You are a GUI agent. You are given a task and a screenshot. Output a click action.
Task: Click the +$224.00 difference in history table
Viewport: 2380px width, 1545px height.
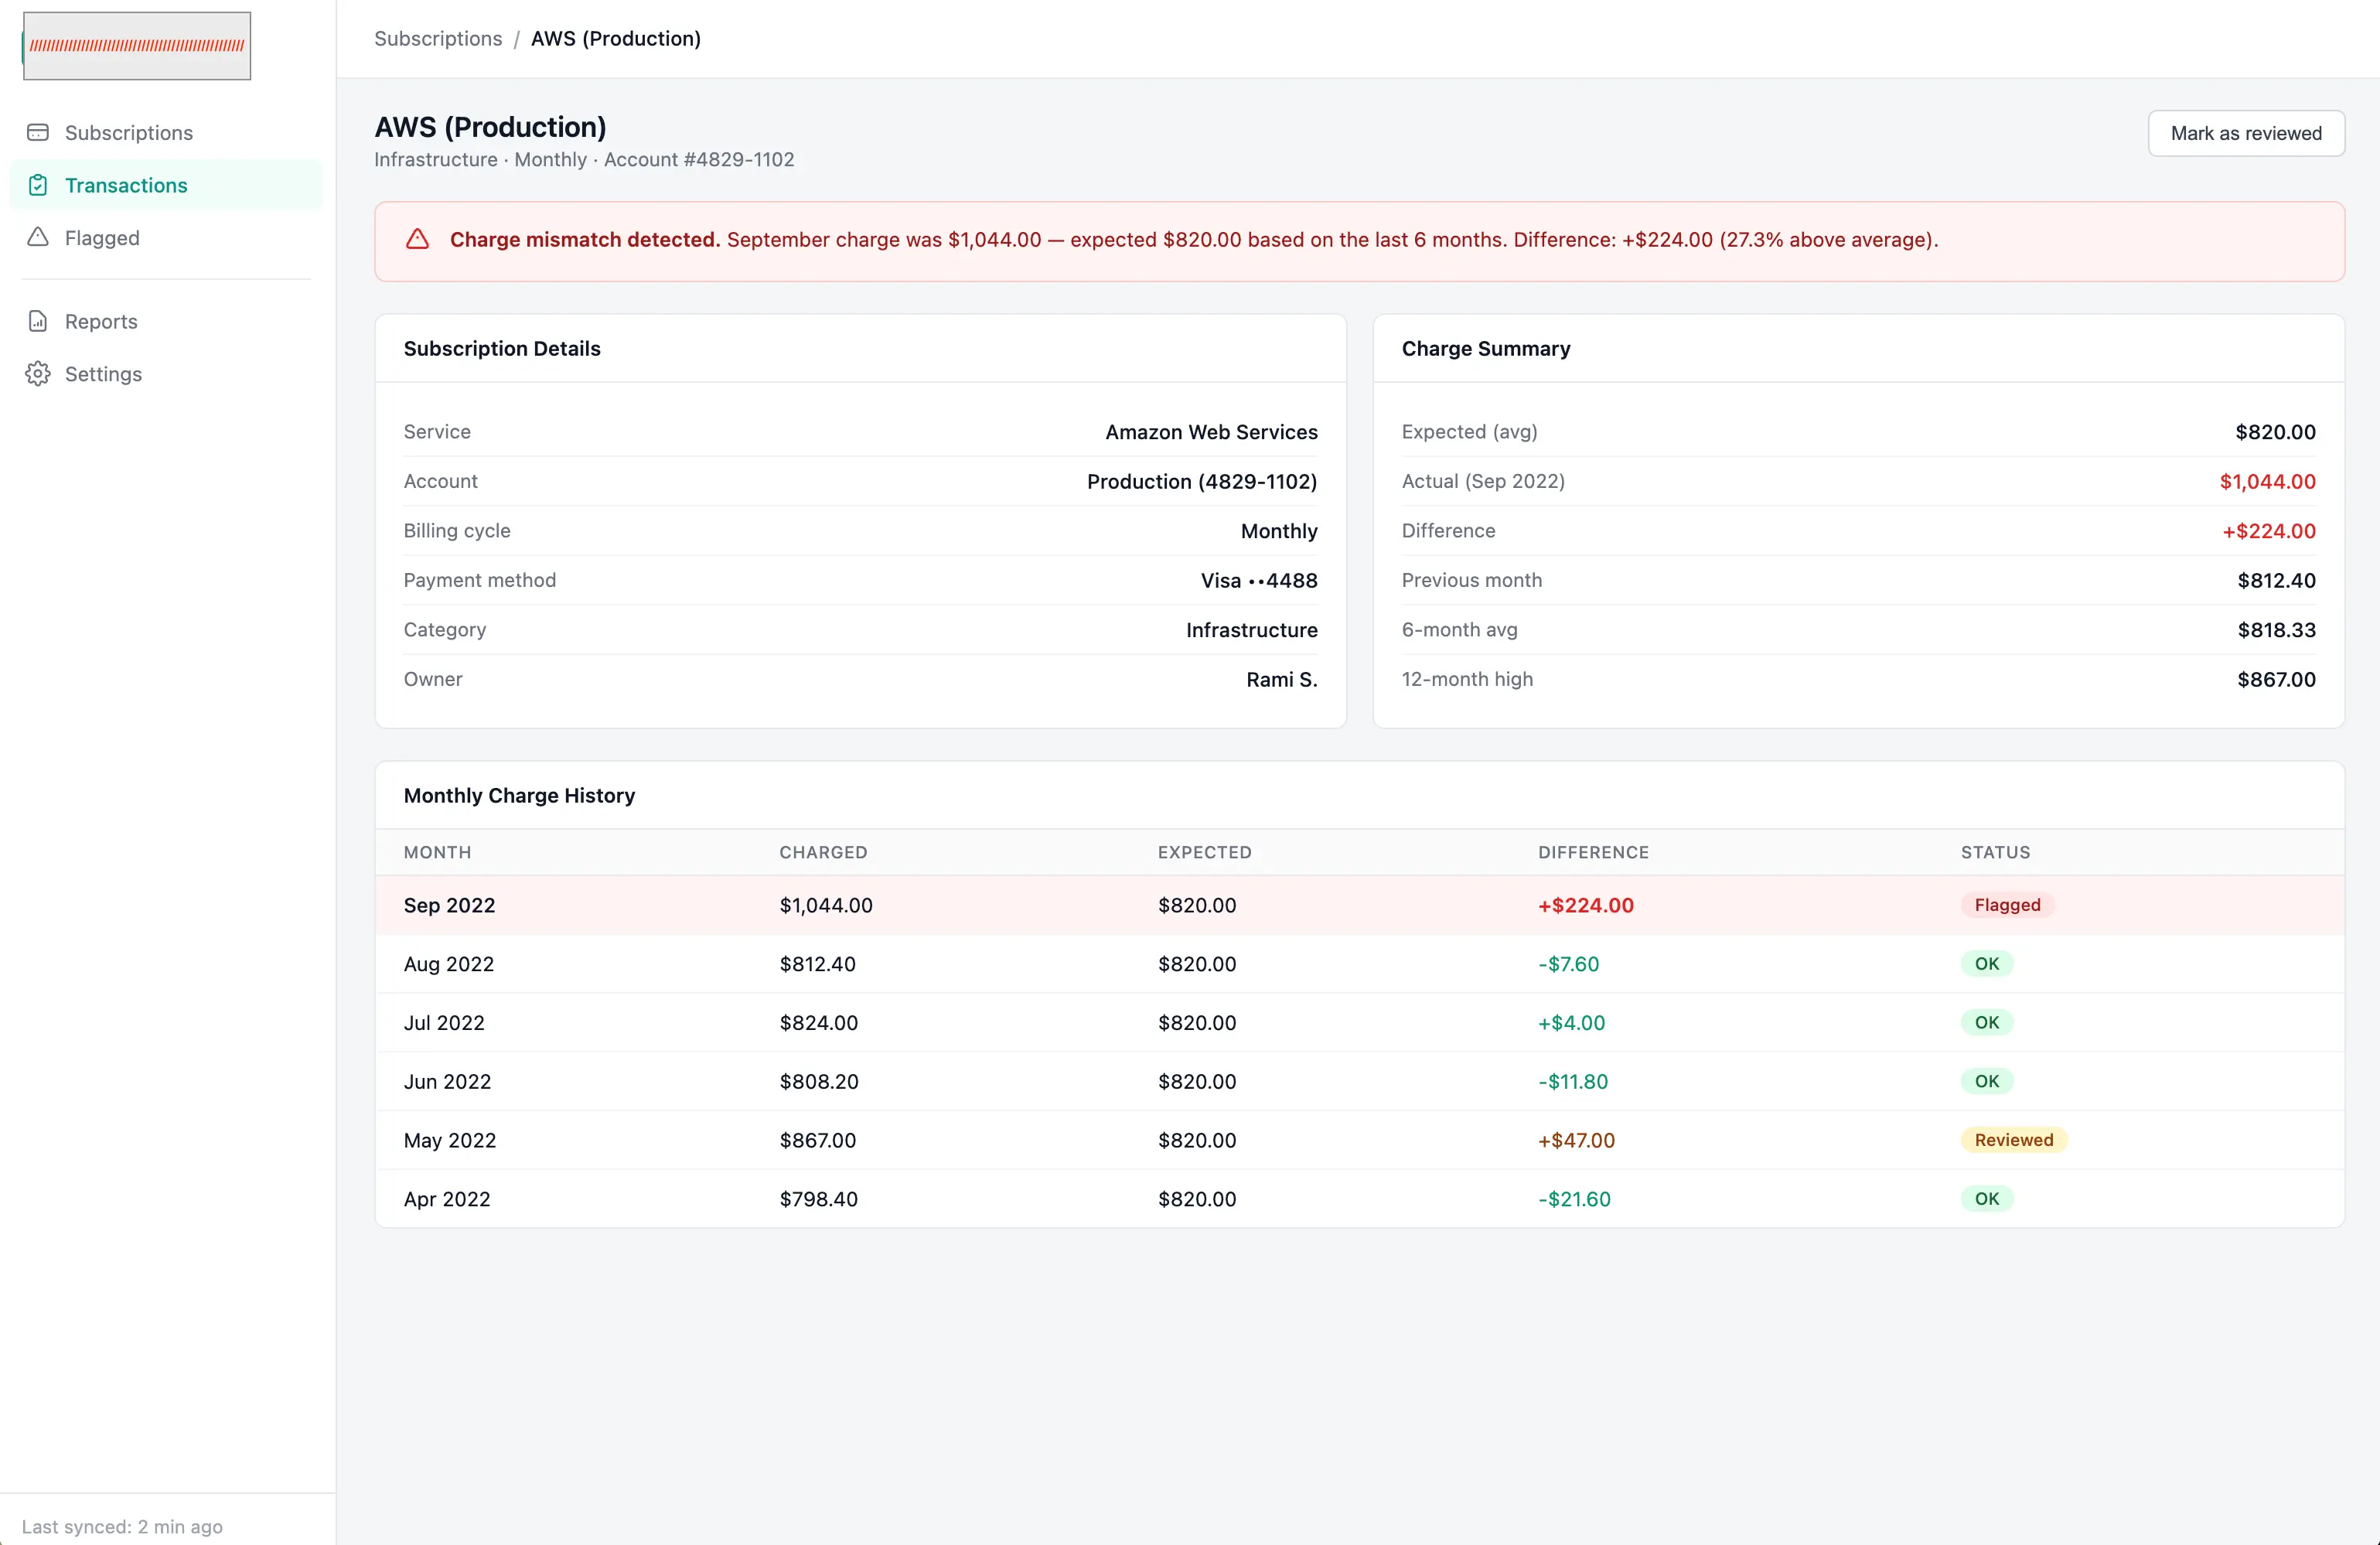point(1586,905)
